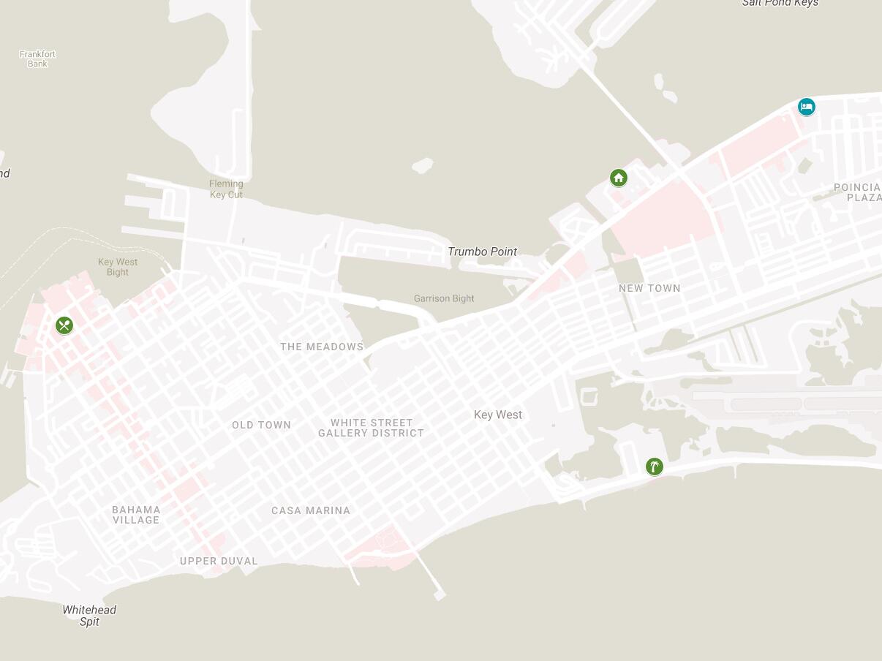Select the Frankfort Bank label

(x=37, y=58)
